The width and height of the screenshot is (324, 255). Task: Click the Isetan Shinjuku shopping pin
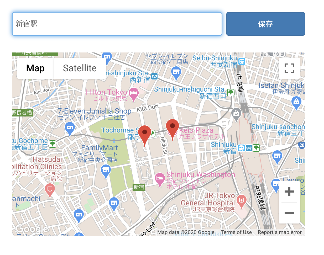[296, 103]
